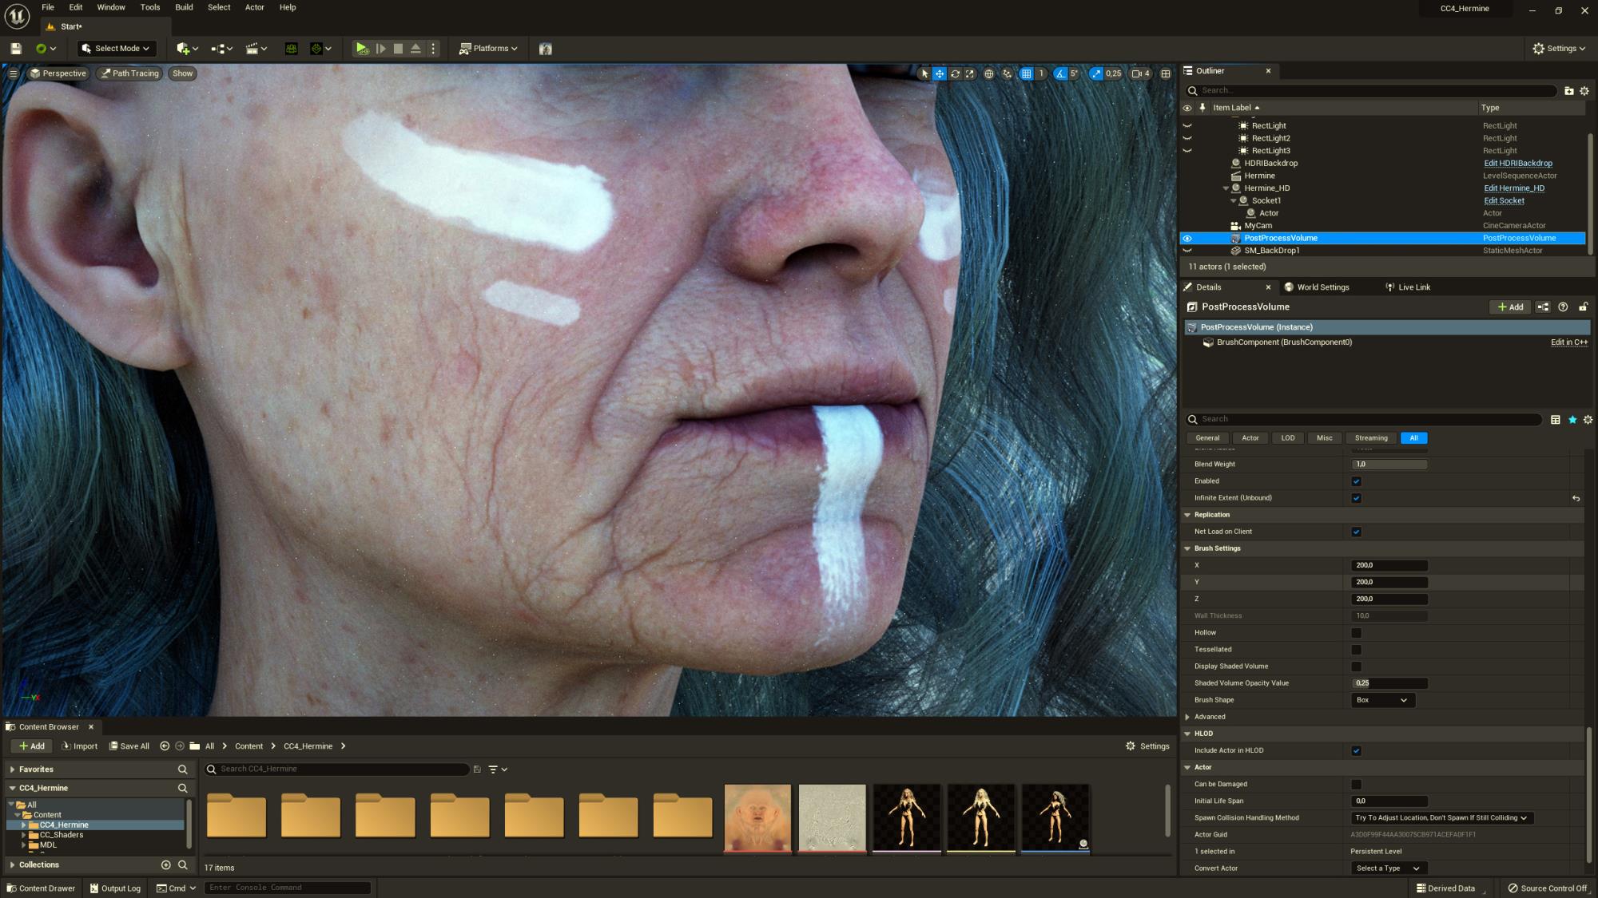Click Save All in Content Browser

tap(129, 746)
